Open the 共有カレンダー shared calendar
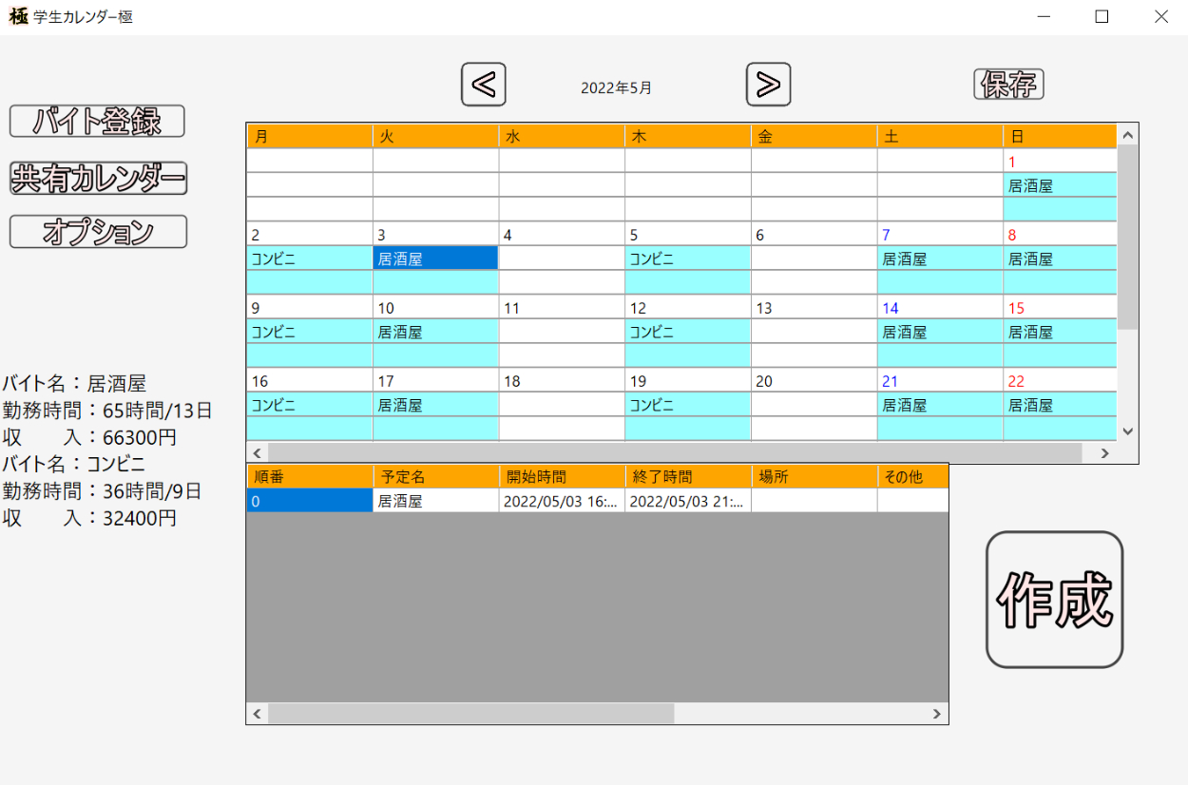The height and width of the screenshot is (785, 1188). coord(98,179)
